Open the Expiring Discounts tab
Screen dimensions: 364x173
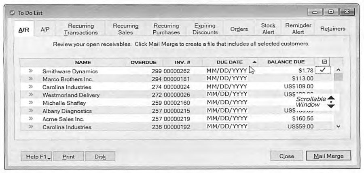click(x=205, y=29)
